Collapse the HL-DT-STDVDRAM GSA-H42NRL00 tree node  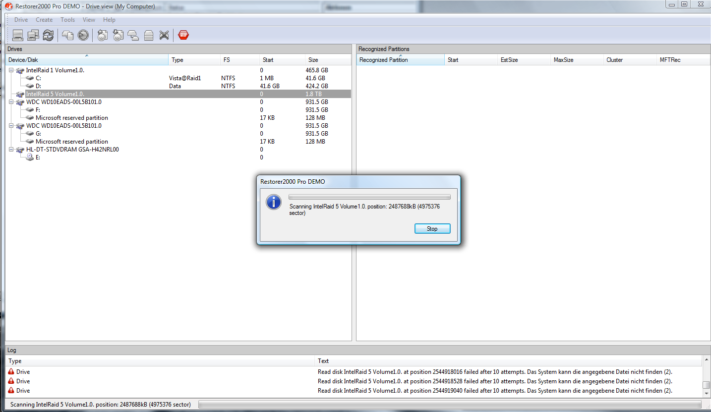coord(11,150)
